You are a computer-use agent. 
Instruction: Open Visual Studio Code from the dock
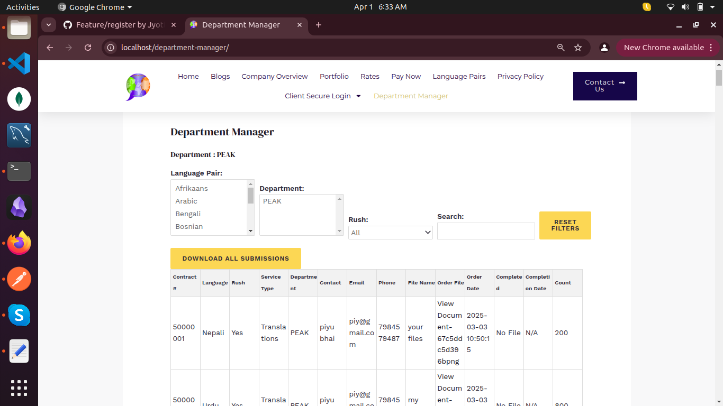pos(19,63)
